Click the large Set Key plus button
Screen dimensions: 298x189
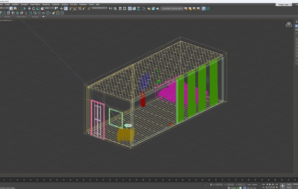(x=282, y=186)
